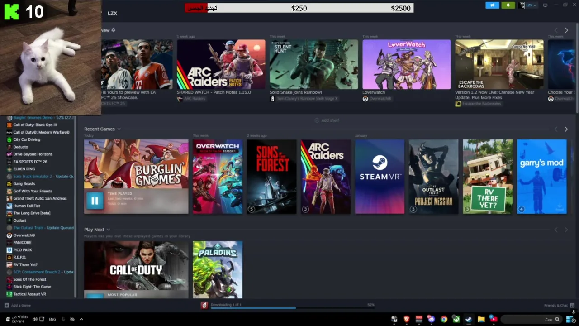Select Burglin' Gnomes Demo downloading entry in library
The image size is (579, 326).
[x=40, y=118]
